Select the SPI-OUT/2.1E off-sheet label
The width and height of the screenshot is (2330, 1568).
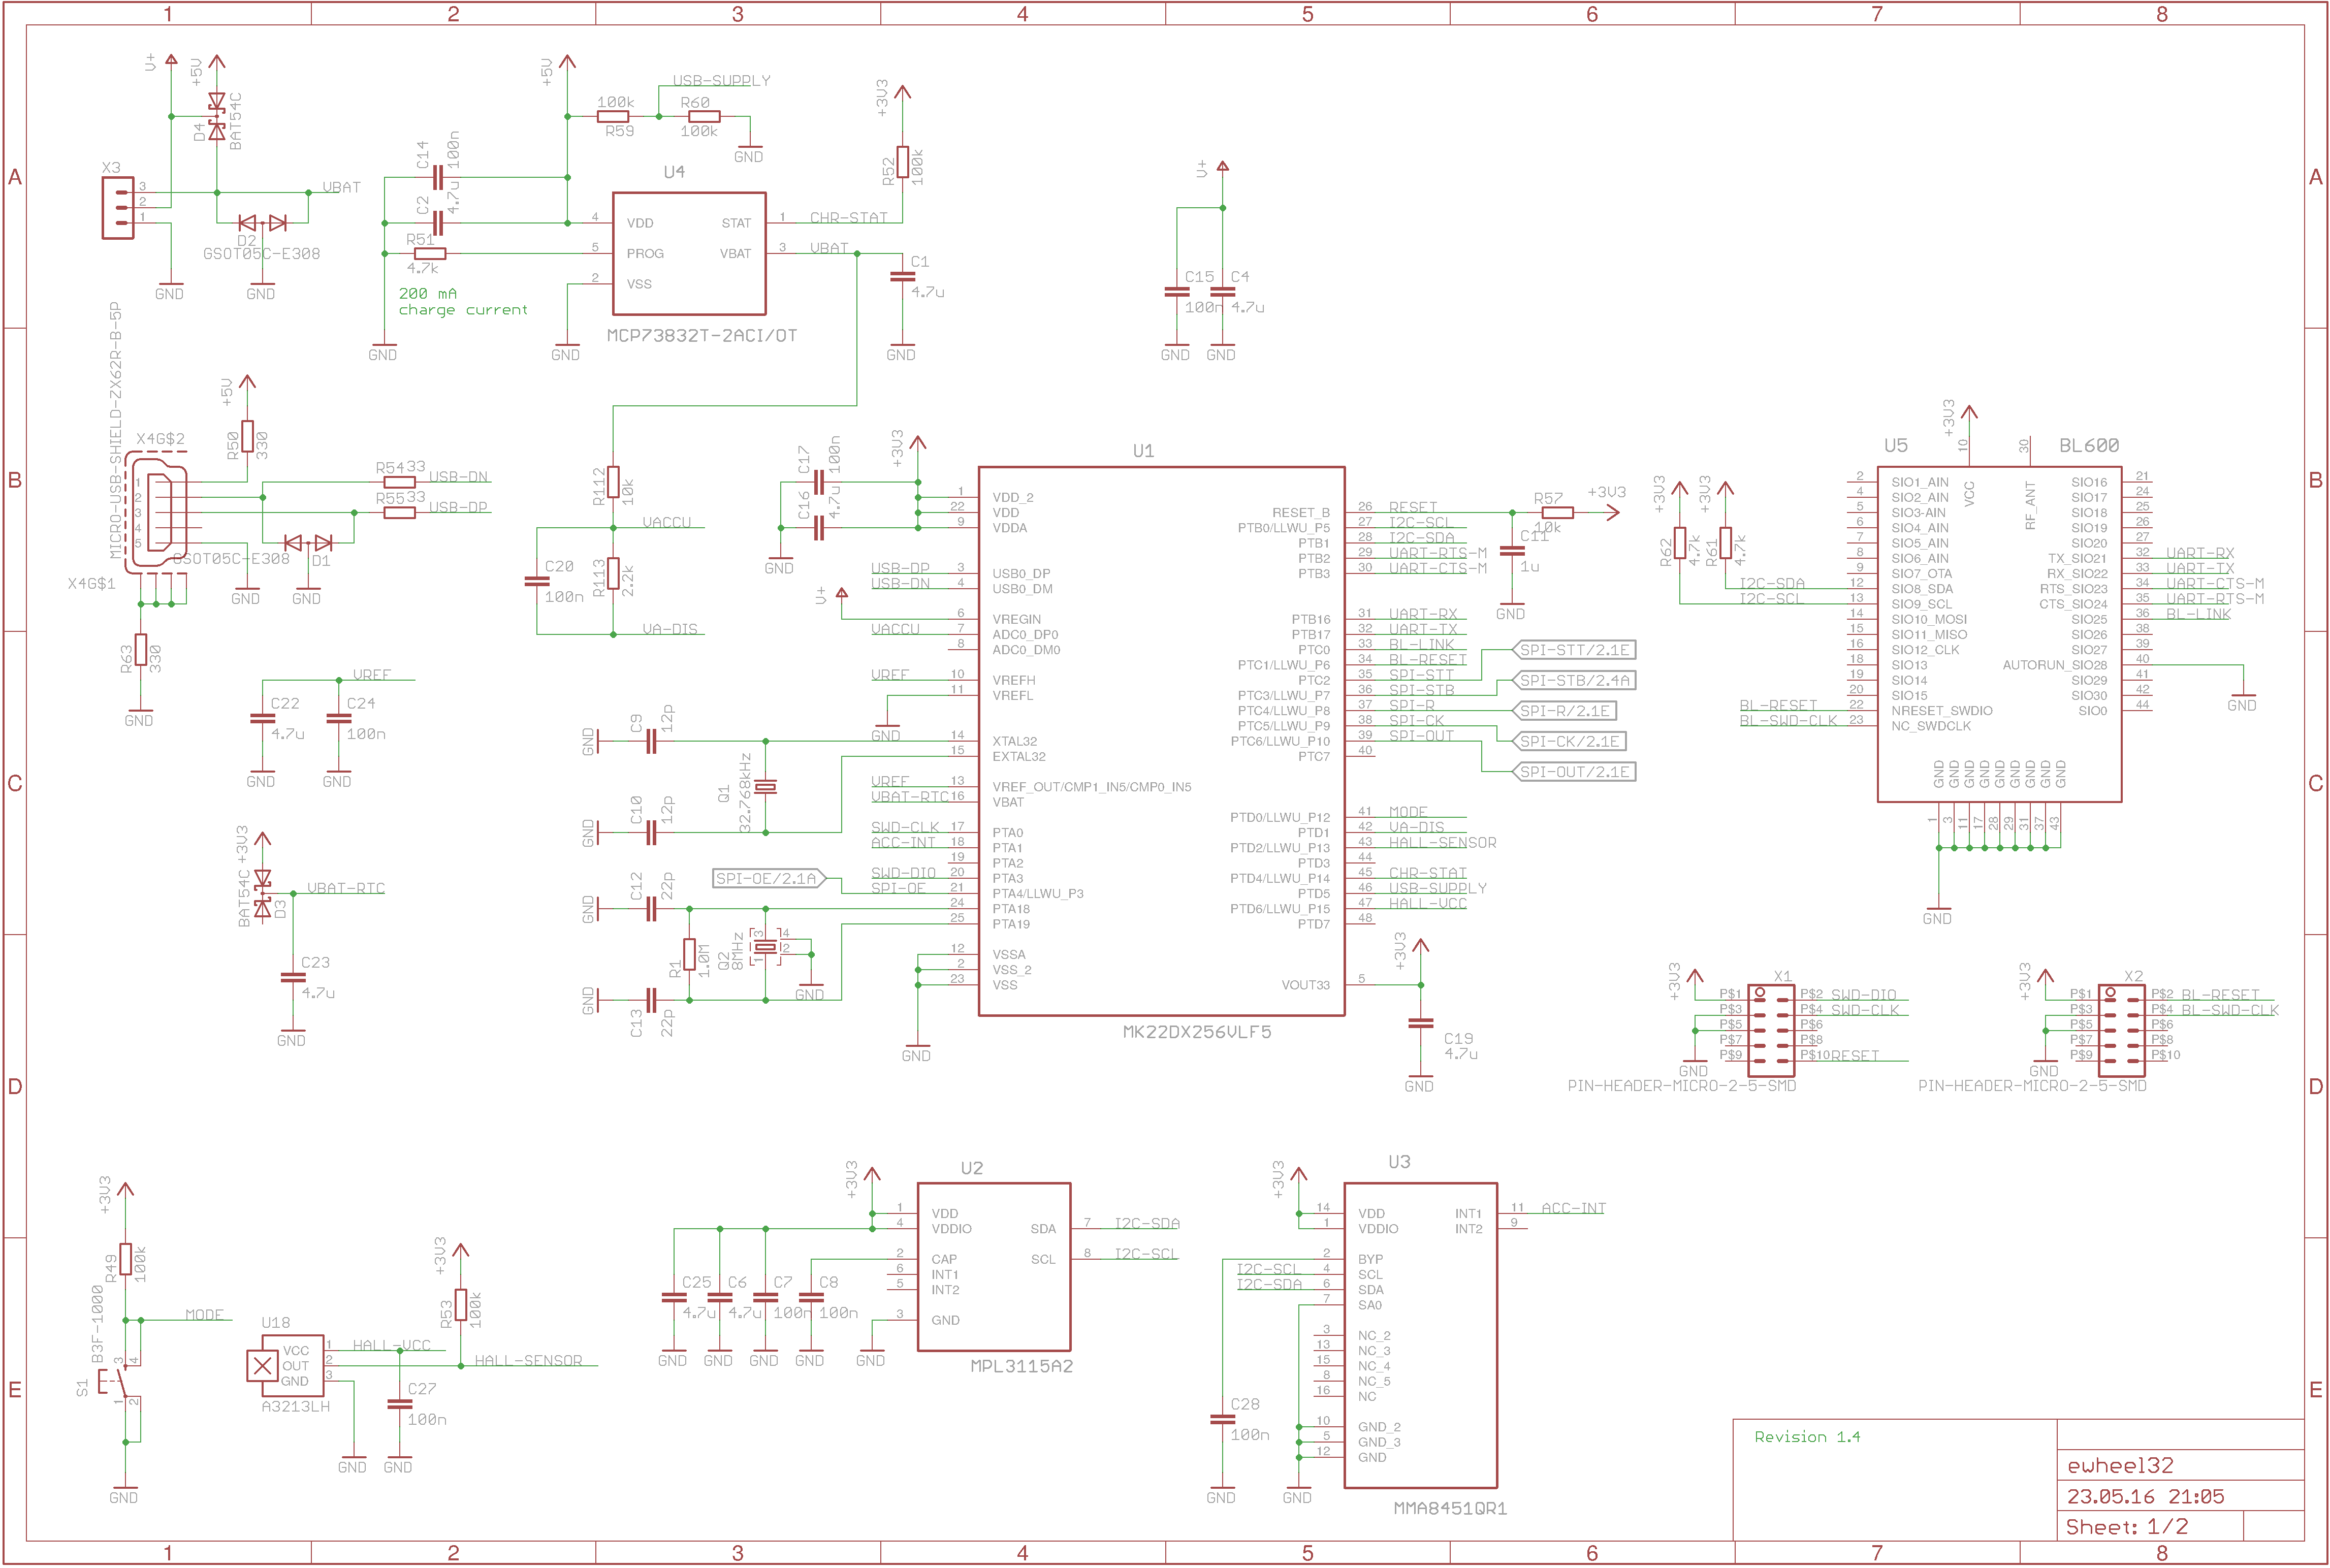pos(1574,772)
